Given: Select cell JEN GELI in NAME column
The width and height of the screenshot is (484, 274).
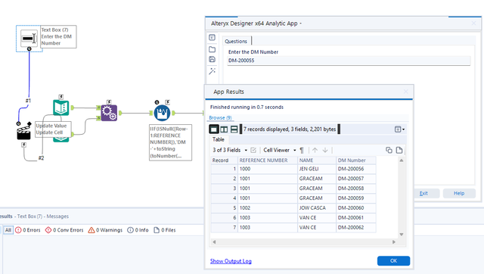Looking at the screenshot, I should click(x=317, y=169).
